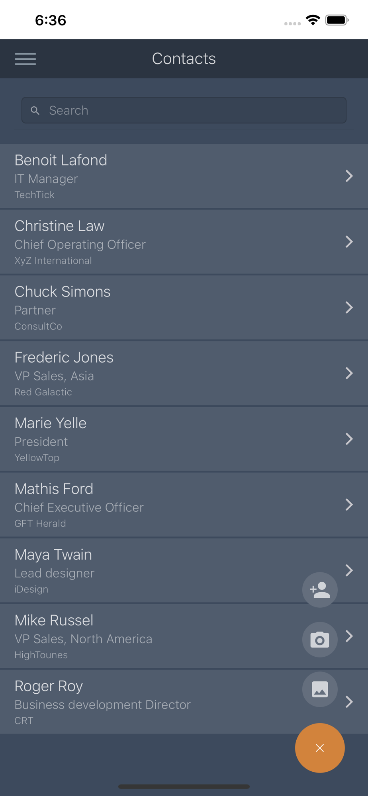368x796 pixels.
Task: Click the Wi-Fi status icon
Action: 313,20
